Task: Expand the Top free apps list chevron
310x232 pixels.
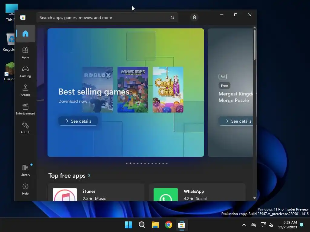Action: [x=89, y=176]
